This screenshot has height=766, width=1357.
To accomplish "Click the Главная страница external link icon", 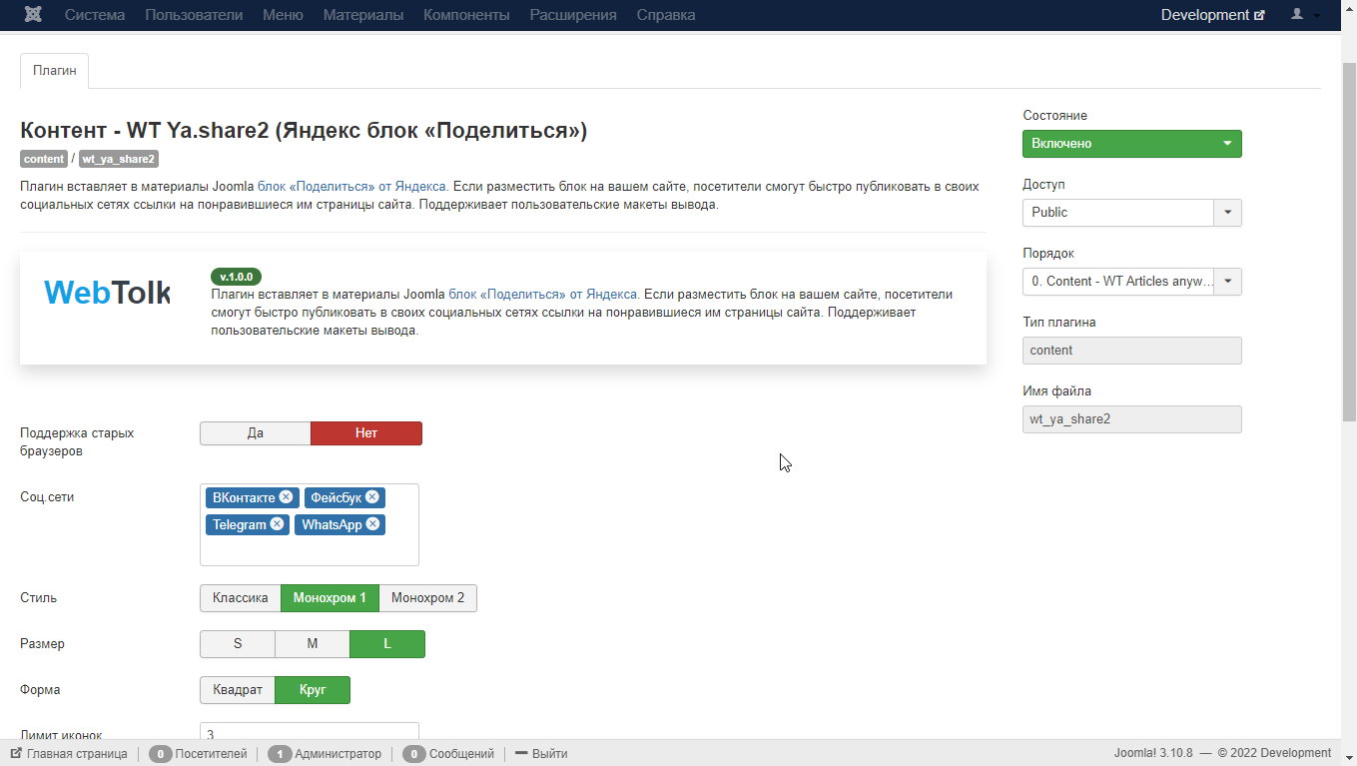I will point(16,754).
